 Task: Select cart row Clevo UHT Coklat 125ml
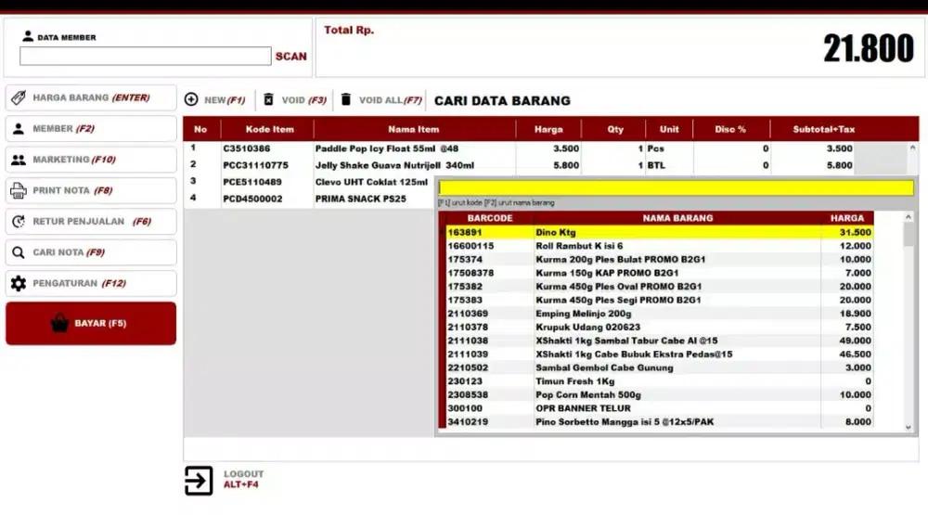click(309, 182)
